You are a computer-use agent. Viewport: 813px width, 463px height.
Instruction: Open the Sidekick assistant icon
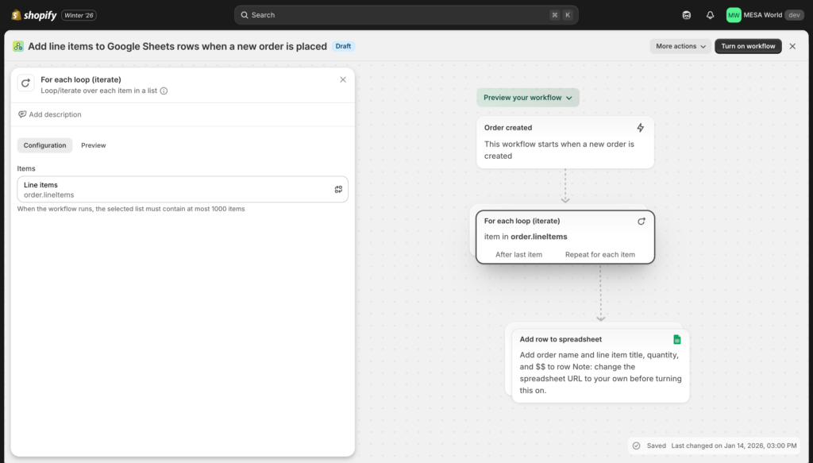[687, 15]
